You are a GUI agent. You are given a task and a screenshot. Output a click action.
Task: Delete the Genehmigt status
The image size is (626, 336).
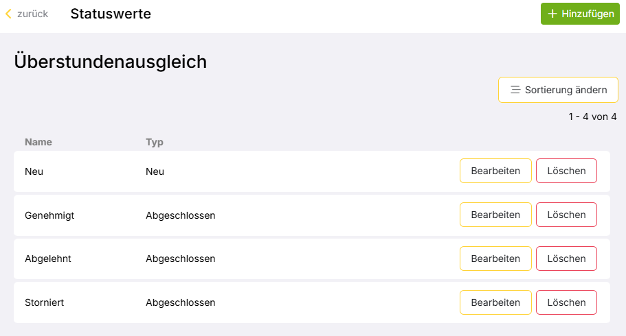coord(566,215)
